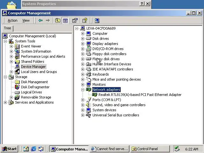Screen dimensions: 204x153
Task: Click the Forward arrow toolbar icon
Action: [48, 20]
